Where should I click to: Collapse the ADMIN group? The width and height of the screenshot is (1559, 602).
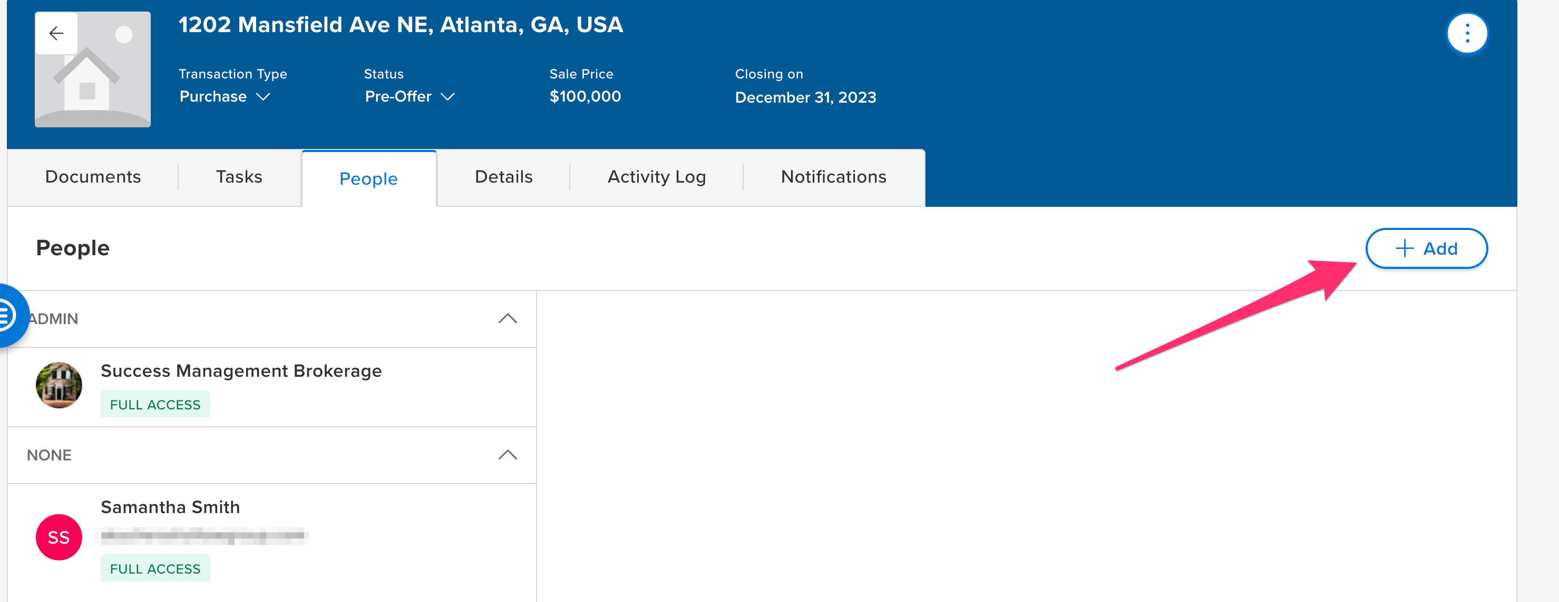click(x=507, y=318)
